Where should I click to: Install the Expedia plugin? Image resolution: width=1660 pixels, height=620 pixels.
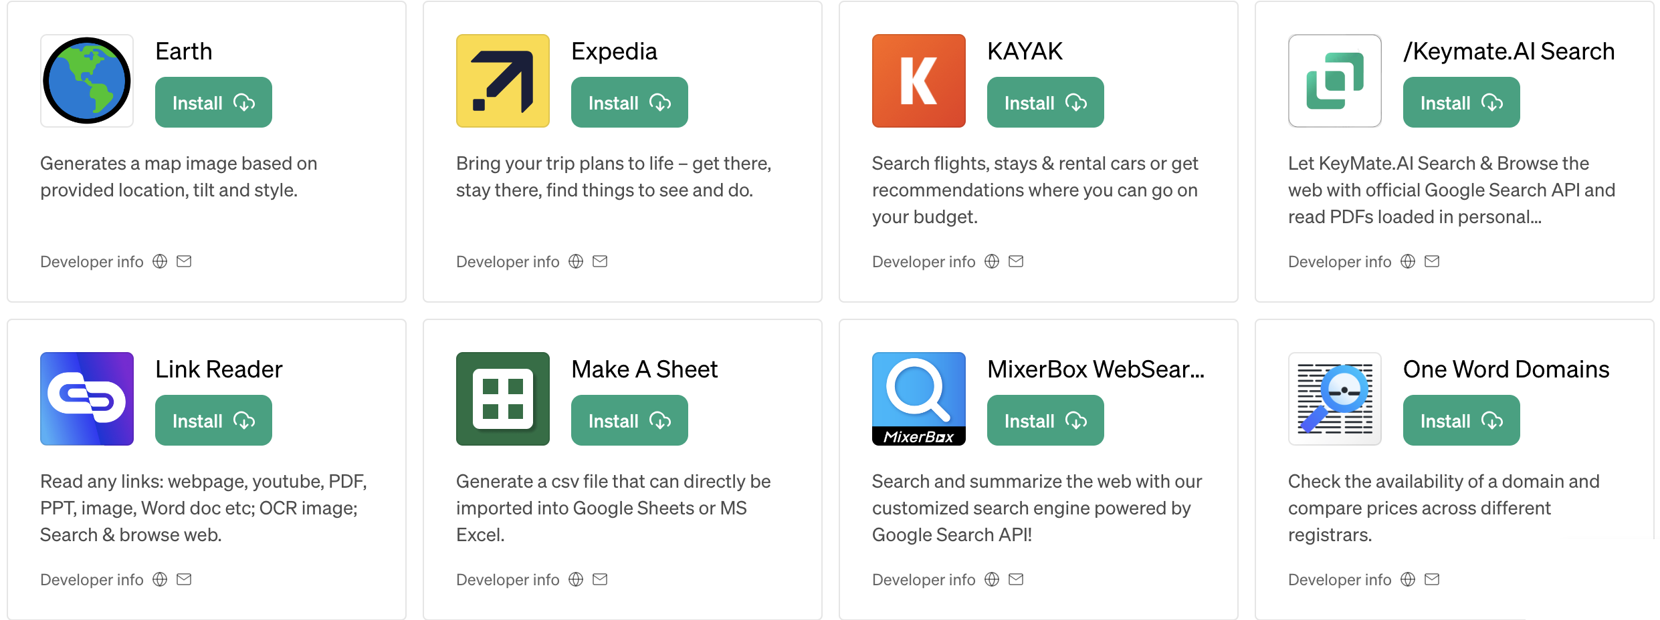point(629,102)
